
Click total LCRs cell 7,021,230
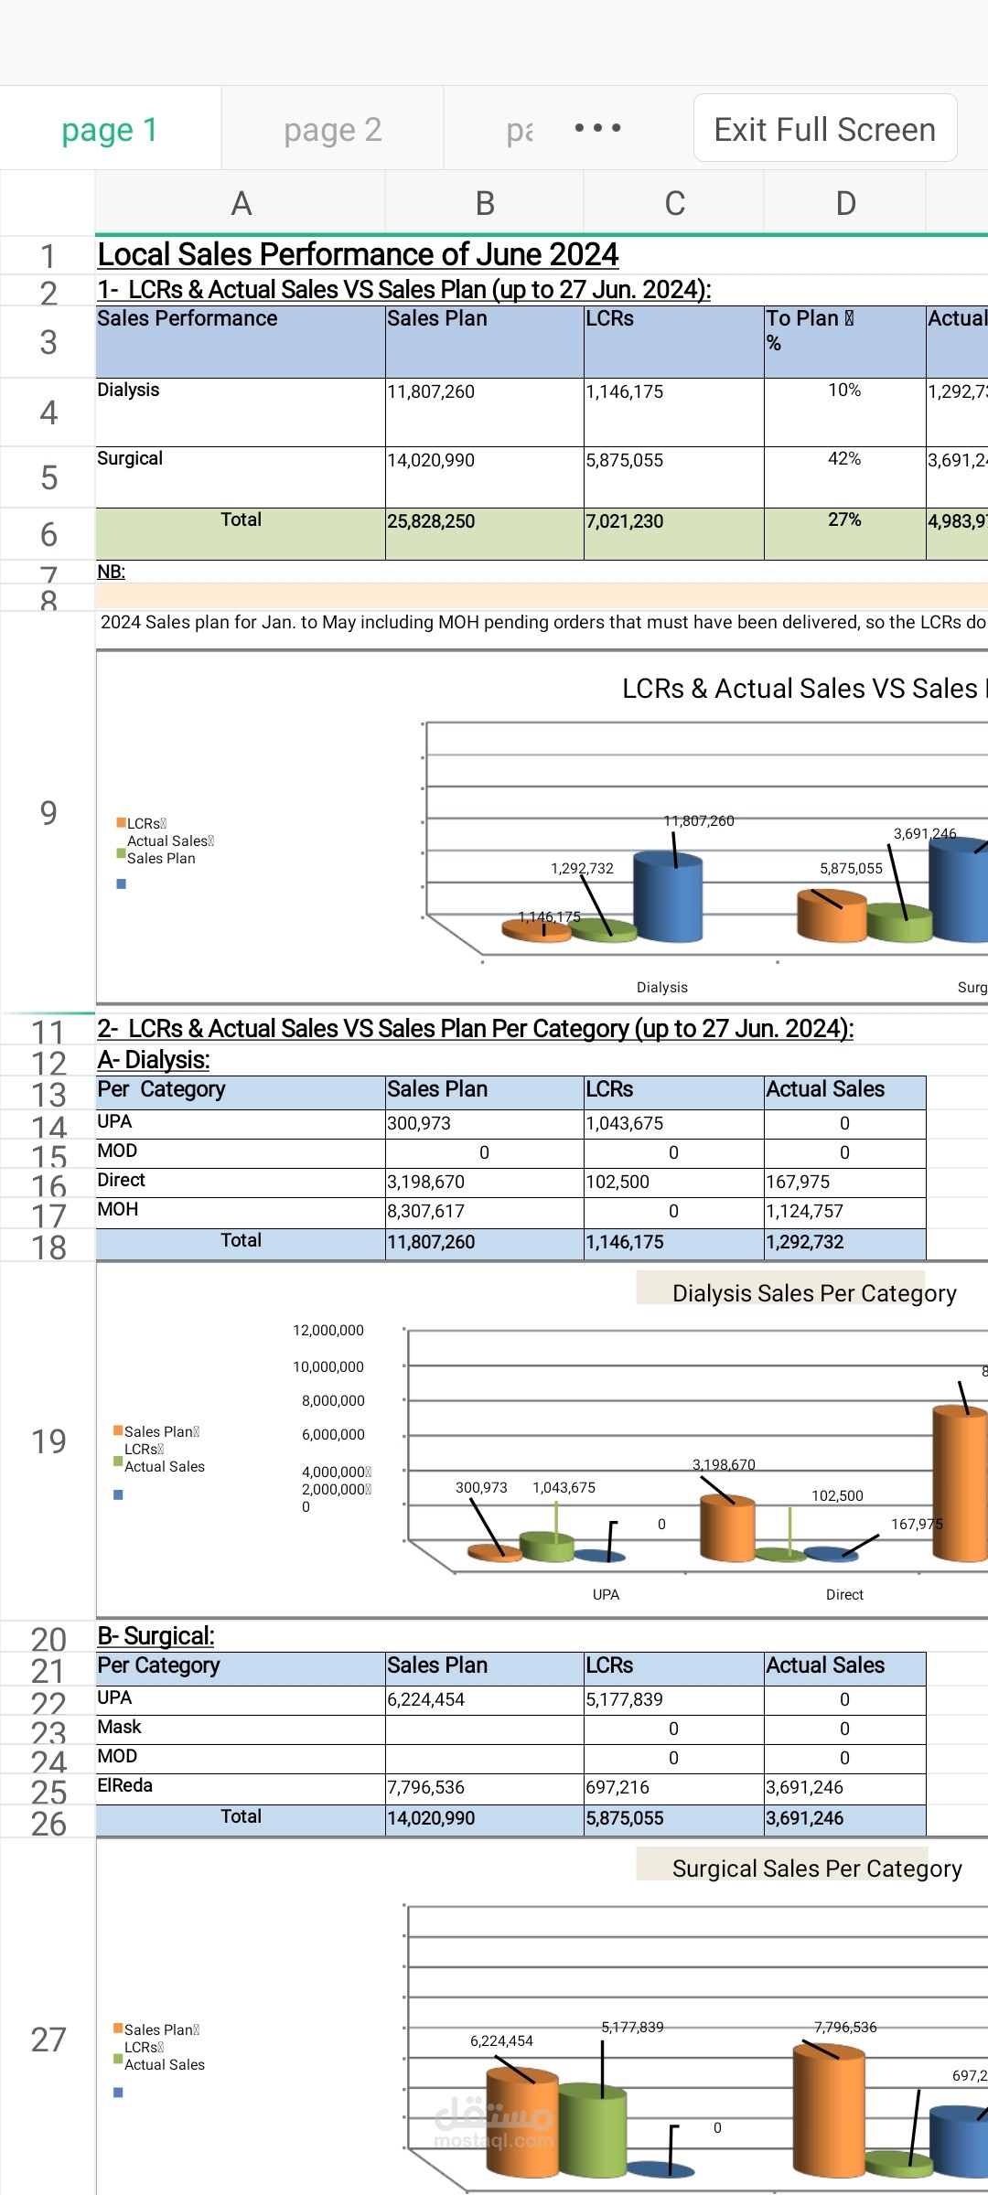click(674, 534)
